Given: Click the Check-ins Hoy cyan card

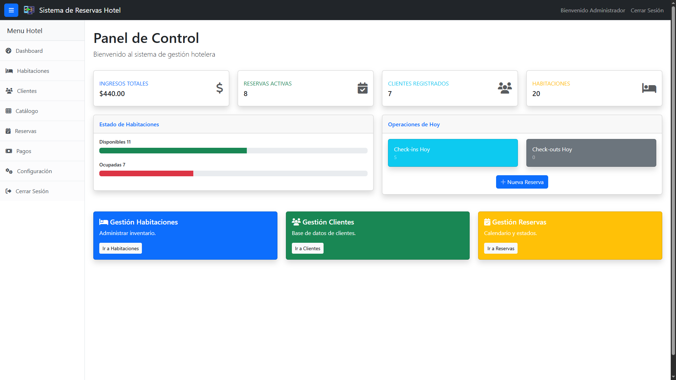Looking at the screenshot, I should coord(452,153).
